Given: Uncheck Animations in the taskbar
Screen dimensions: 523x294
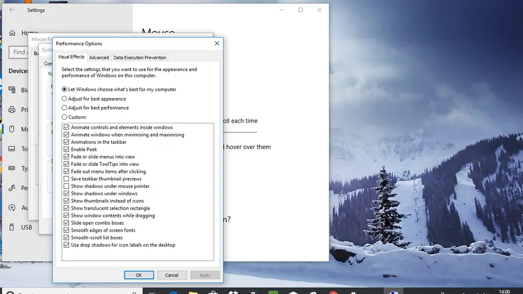Looking at the screenshot, I should click(66, 142).
